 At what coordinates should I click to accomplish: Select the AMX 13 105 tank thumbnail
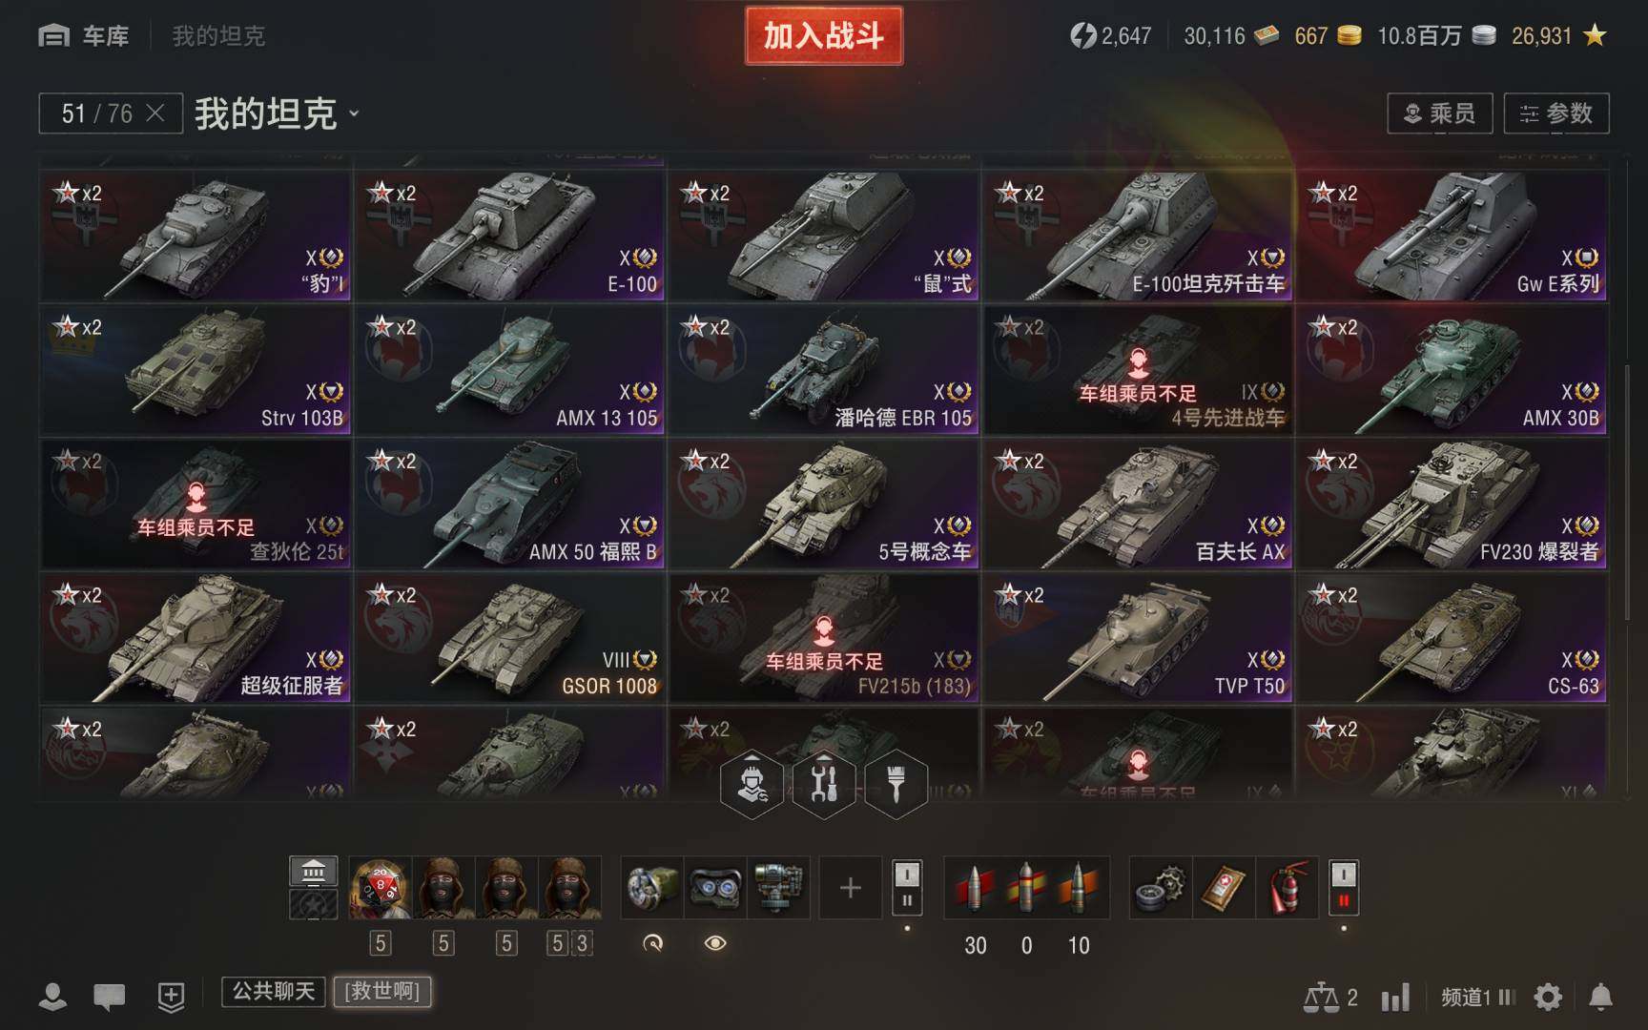click(x=509, y=370)
